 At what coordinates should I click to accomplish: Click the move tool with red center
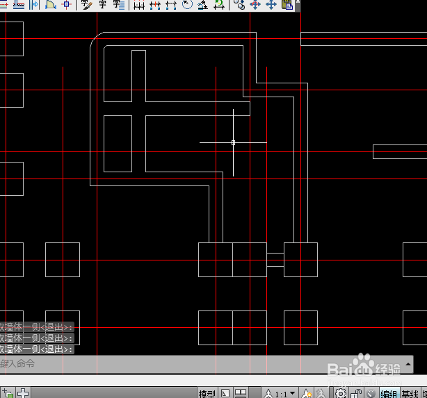255,4
